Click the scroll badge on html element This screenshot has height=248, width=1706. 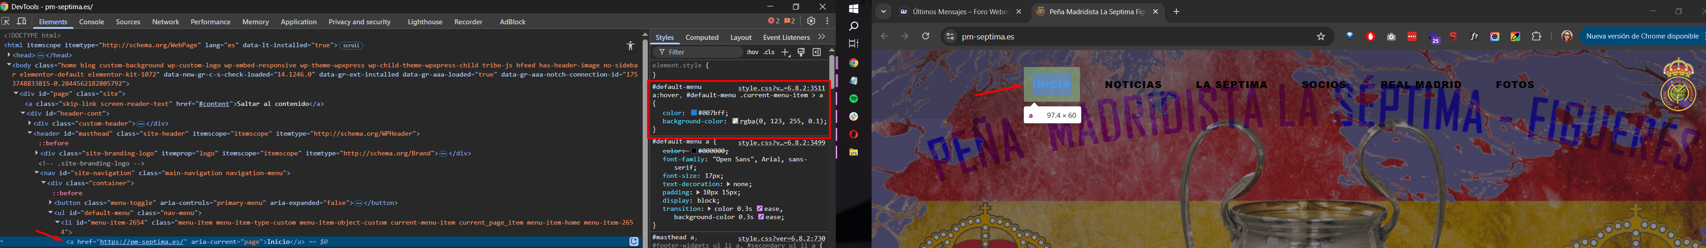point(352,45)
